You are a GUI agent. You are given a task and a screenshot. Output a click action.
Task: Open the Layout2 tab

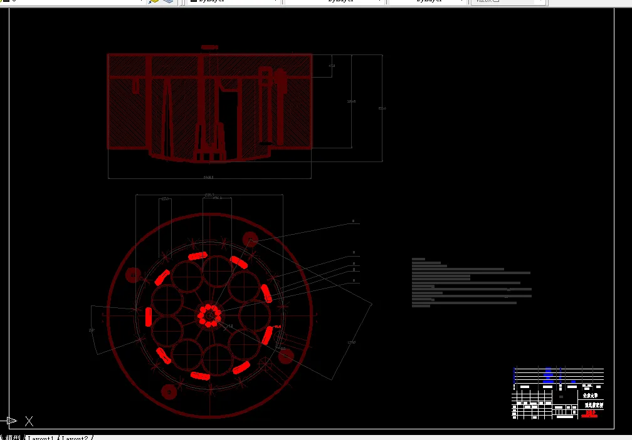pos(75,437)
